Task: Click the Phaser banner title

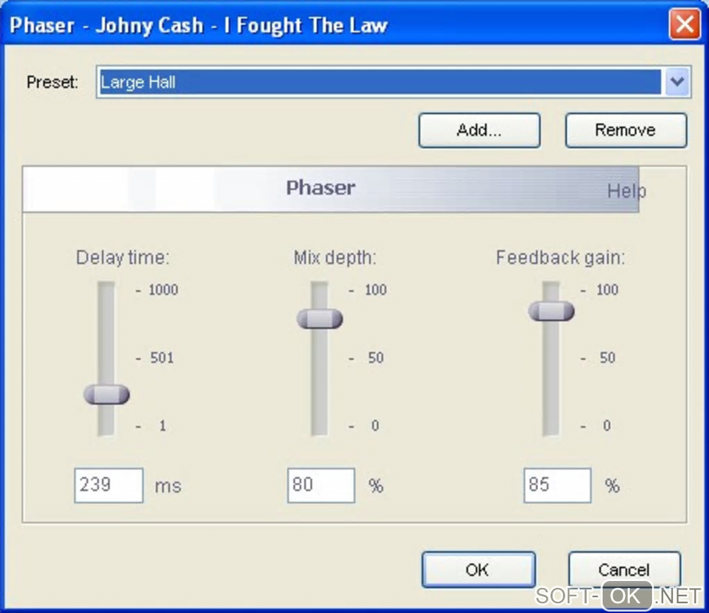Action: (320, 188)
